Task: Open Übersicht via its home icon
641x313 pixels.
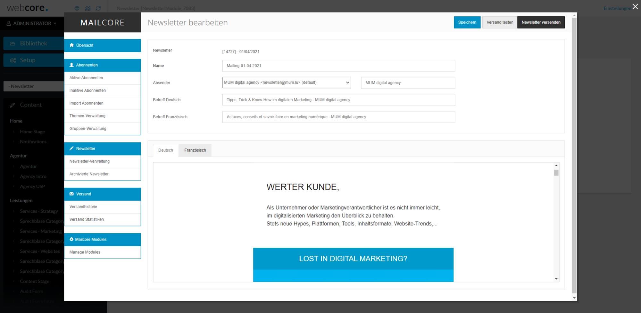Action: pyautogui.click(x=72, y=45)
